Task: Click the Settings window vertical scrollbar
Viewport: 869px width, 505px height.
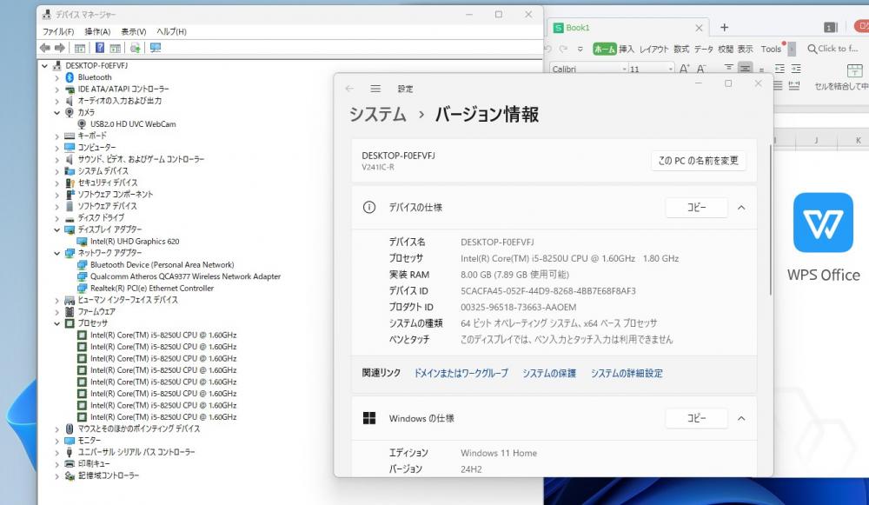Action: (770, 219)
